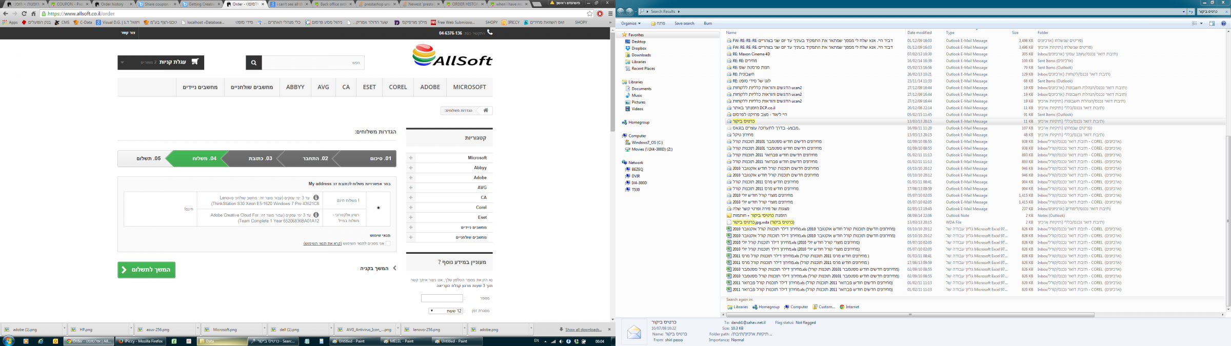
Task: Open the Windows Media Player taskbar icon
Action: pyautogui.click(x=26, y=341)
